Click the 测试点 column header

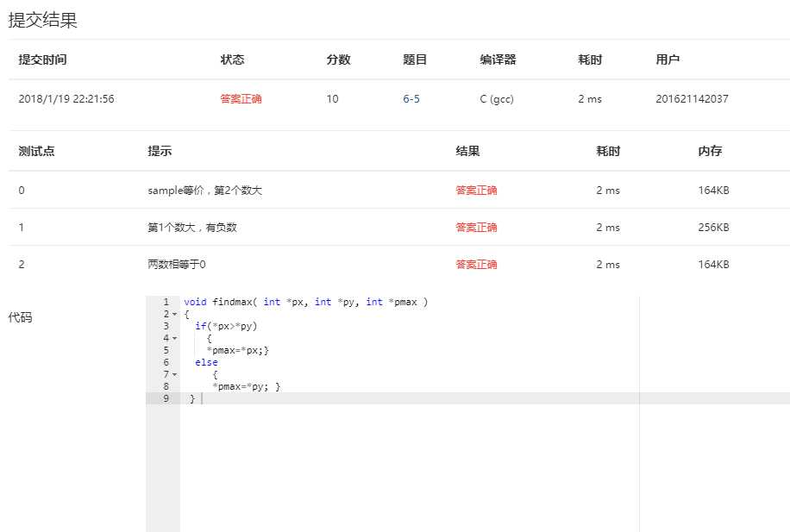point(37,151)
